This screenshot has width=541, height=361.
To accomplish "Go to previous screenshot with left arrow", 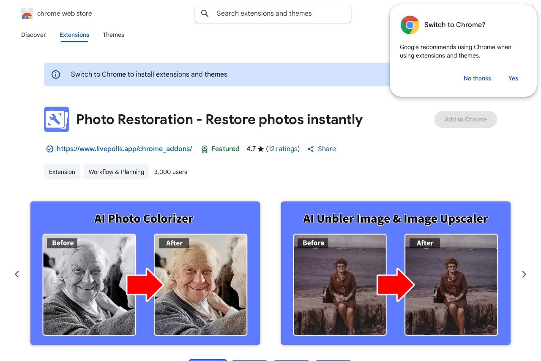I will (17, 274).
